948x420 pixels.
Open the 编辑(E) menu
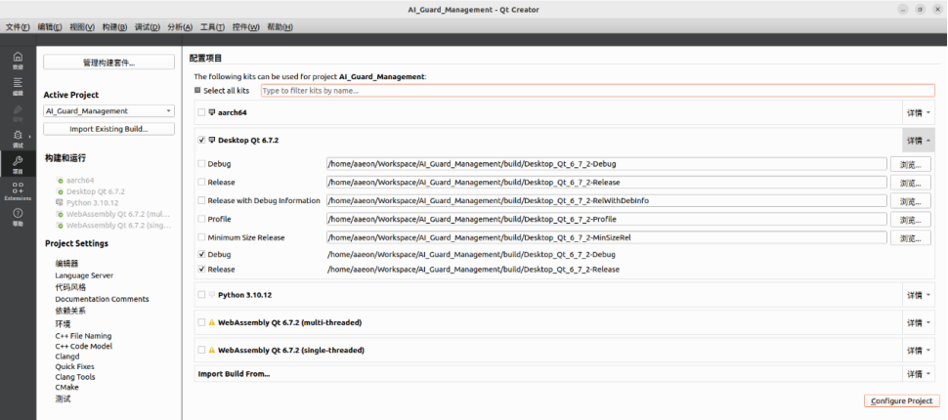click(50, 27)
